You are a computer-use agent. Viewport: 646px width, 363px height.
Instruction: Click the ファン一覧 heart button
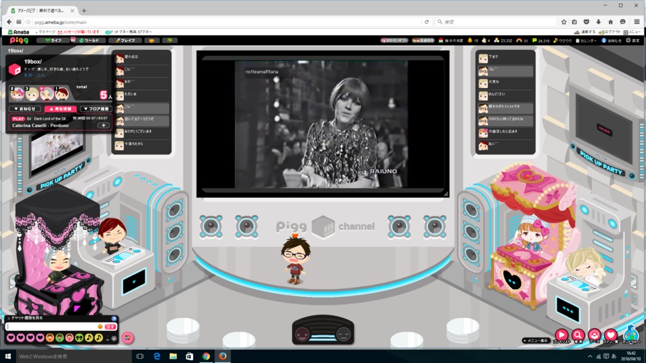tap(610, 335)
